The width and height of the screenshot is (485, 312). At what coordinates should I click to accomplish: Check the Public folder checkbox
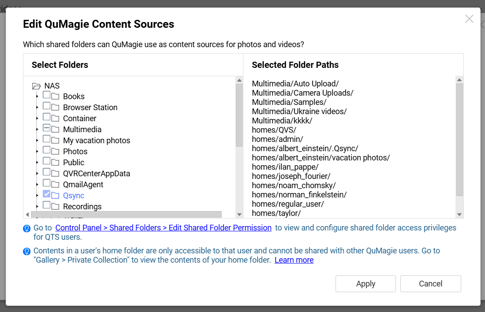click(x=46, y=161)
